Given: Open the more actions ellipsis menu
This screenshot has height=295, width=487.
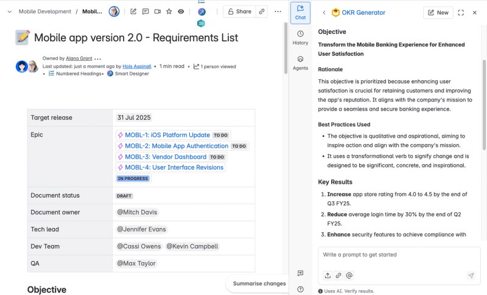Looking at the screenshot, I should (x=278, y=12).
